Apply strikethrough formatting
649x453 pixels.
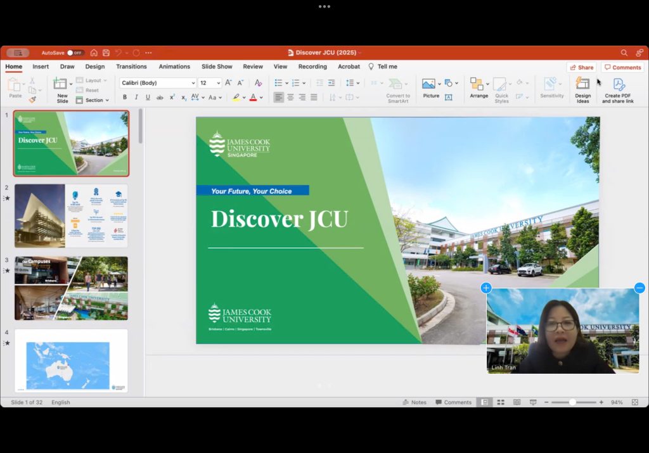(x=160, y=97)
